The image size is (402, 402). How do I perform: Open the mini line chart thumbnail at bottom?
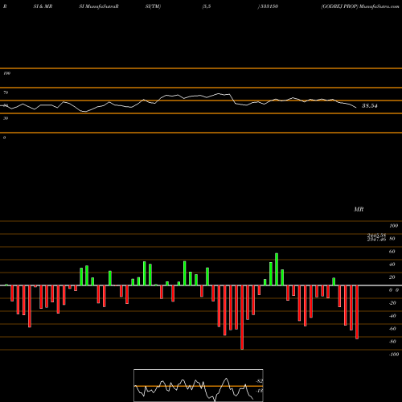199,385
